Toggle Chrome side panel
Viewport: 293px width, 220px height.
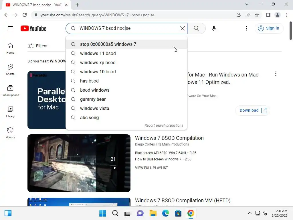268,15
